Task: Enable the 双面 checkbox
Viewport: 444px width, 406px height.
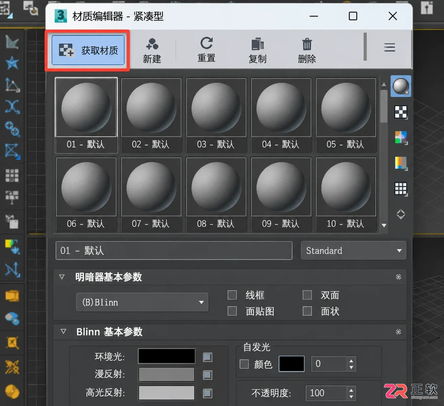Action: tap(307, 295)
